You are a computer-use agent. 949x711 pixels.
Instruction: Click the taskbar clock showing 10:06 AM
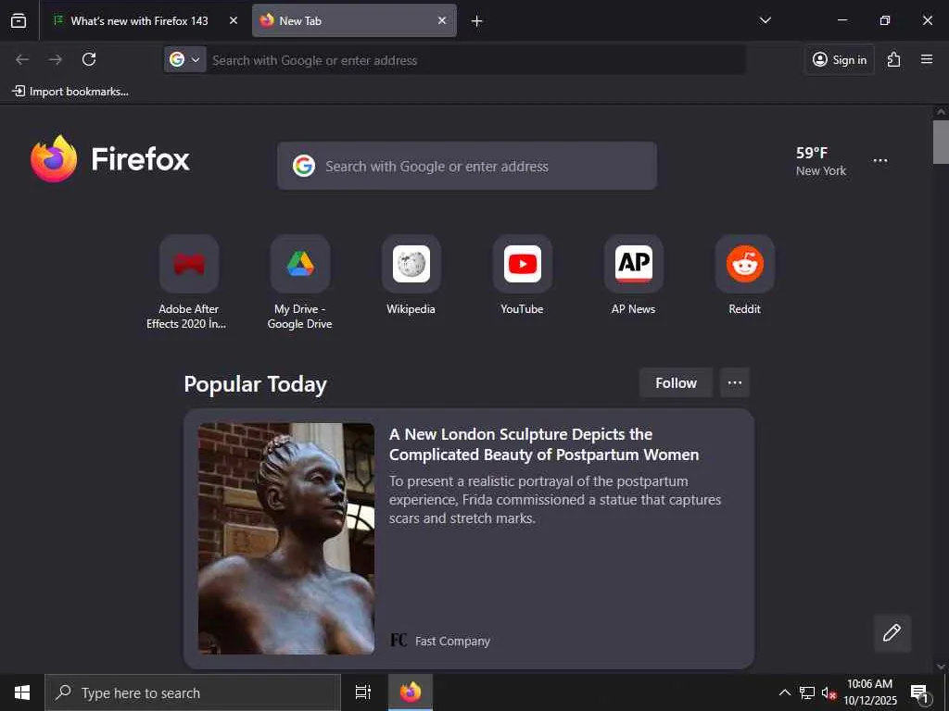pyautogui.click(x=869, y=692)
